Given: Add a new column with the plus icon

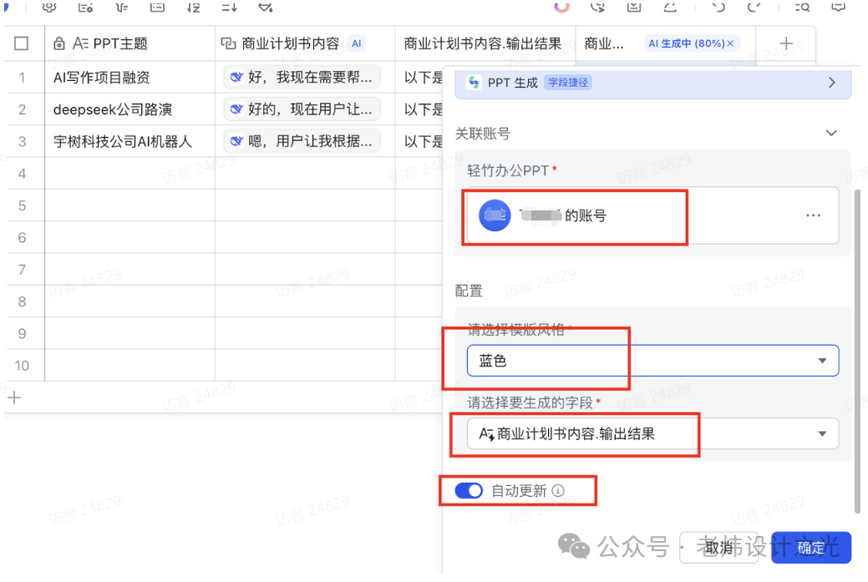Looking at the screenshot, I should [x=786, y=43].
